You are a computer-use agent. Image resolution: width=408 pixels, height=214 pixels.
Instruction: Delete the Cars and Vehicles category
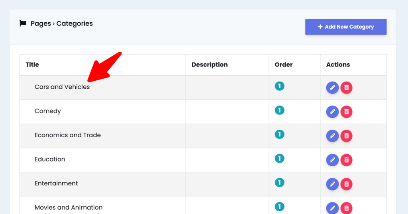346,88
